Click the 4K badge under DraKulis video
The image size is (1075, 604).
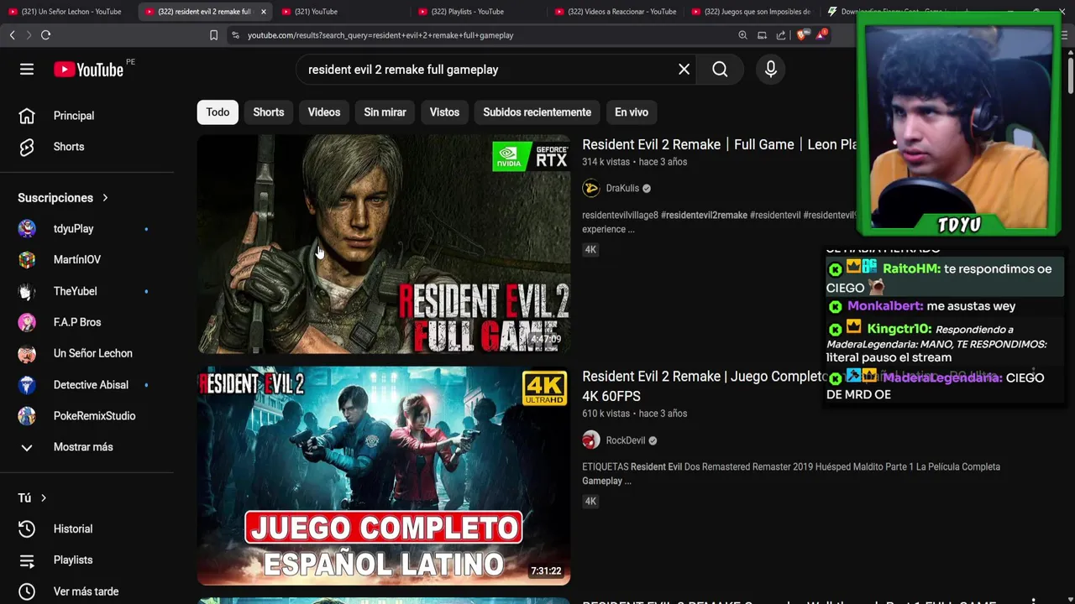click(590, 249)
